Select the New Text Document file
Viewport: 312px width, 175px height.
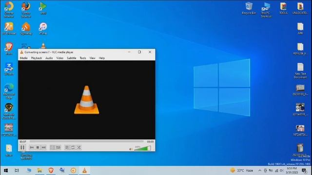[300, 70]
